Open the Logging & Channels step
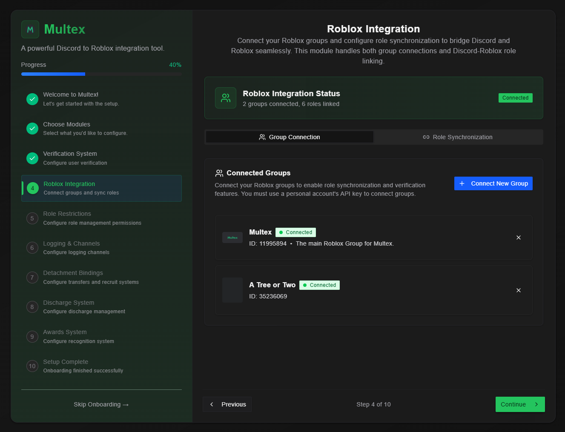The width and height of the screenshot is (565, 432). [x=101, y=248]
